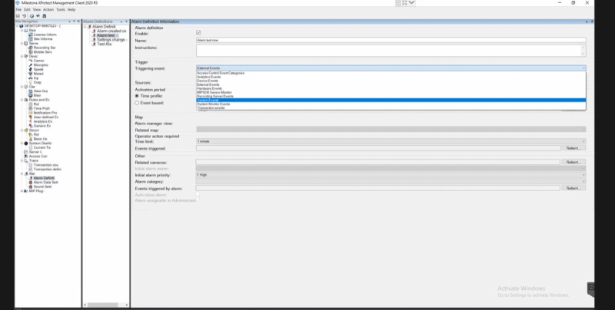Click the alarm Name input field

tap(391, 41)
